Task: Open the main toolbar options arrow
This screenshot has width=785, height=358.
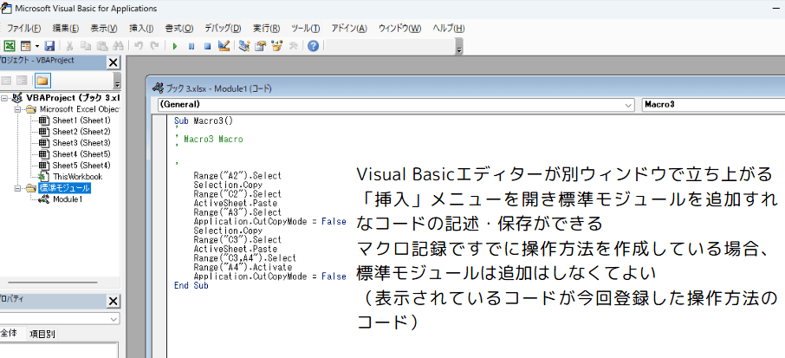Action: click(459, 47)
